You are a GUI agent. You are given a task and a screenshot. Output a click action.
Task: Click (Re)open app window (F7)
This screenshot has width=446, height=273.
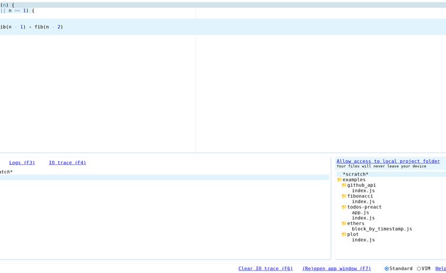(336, 268)
